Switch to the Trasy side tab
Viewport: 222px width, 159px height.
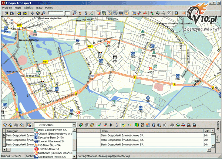tap(218, 138)
